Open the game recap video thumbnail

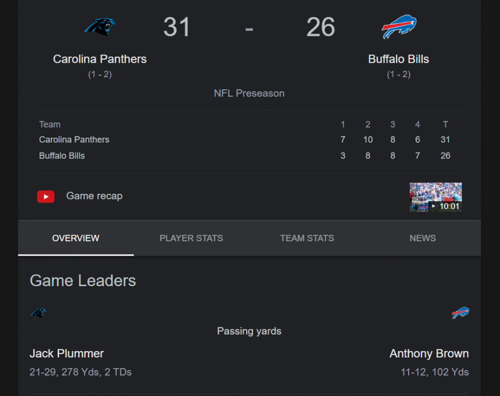tap(436, 197)
